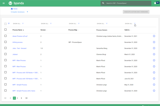The image size is (160, 106).
Task: Open info icon in June 30, 2021 row
Action: point(154,78)
